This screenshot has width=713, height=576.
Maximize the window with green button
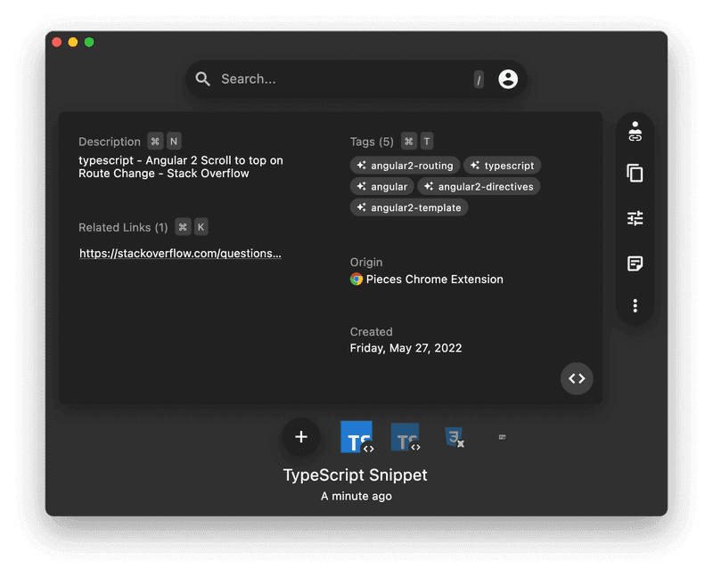pyautogui.click(x=89, y=42)
